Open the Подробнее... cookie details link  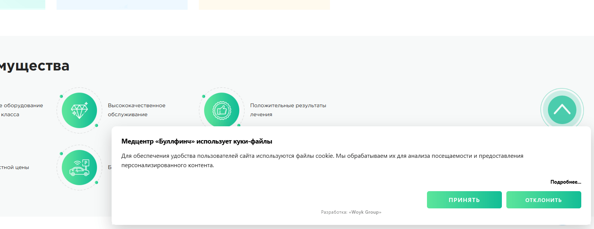pos(566,182)
